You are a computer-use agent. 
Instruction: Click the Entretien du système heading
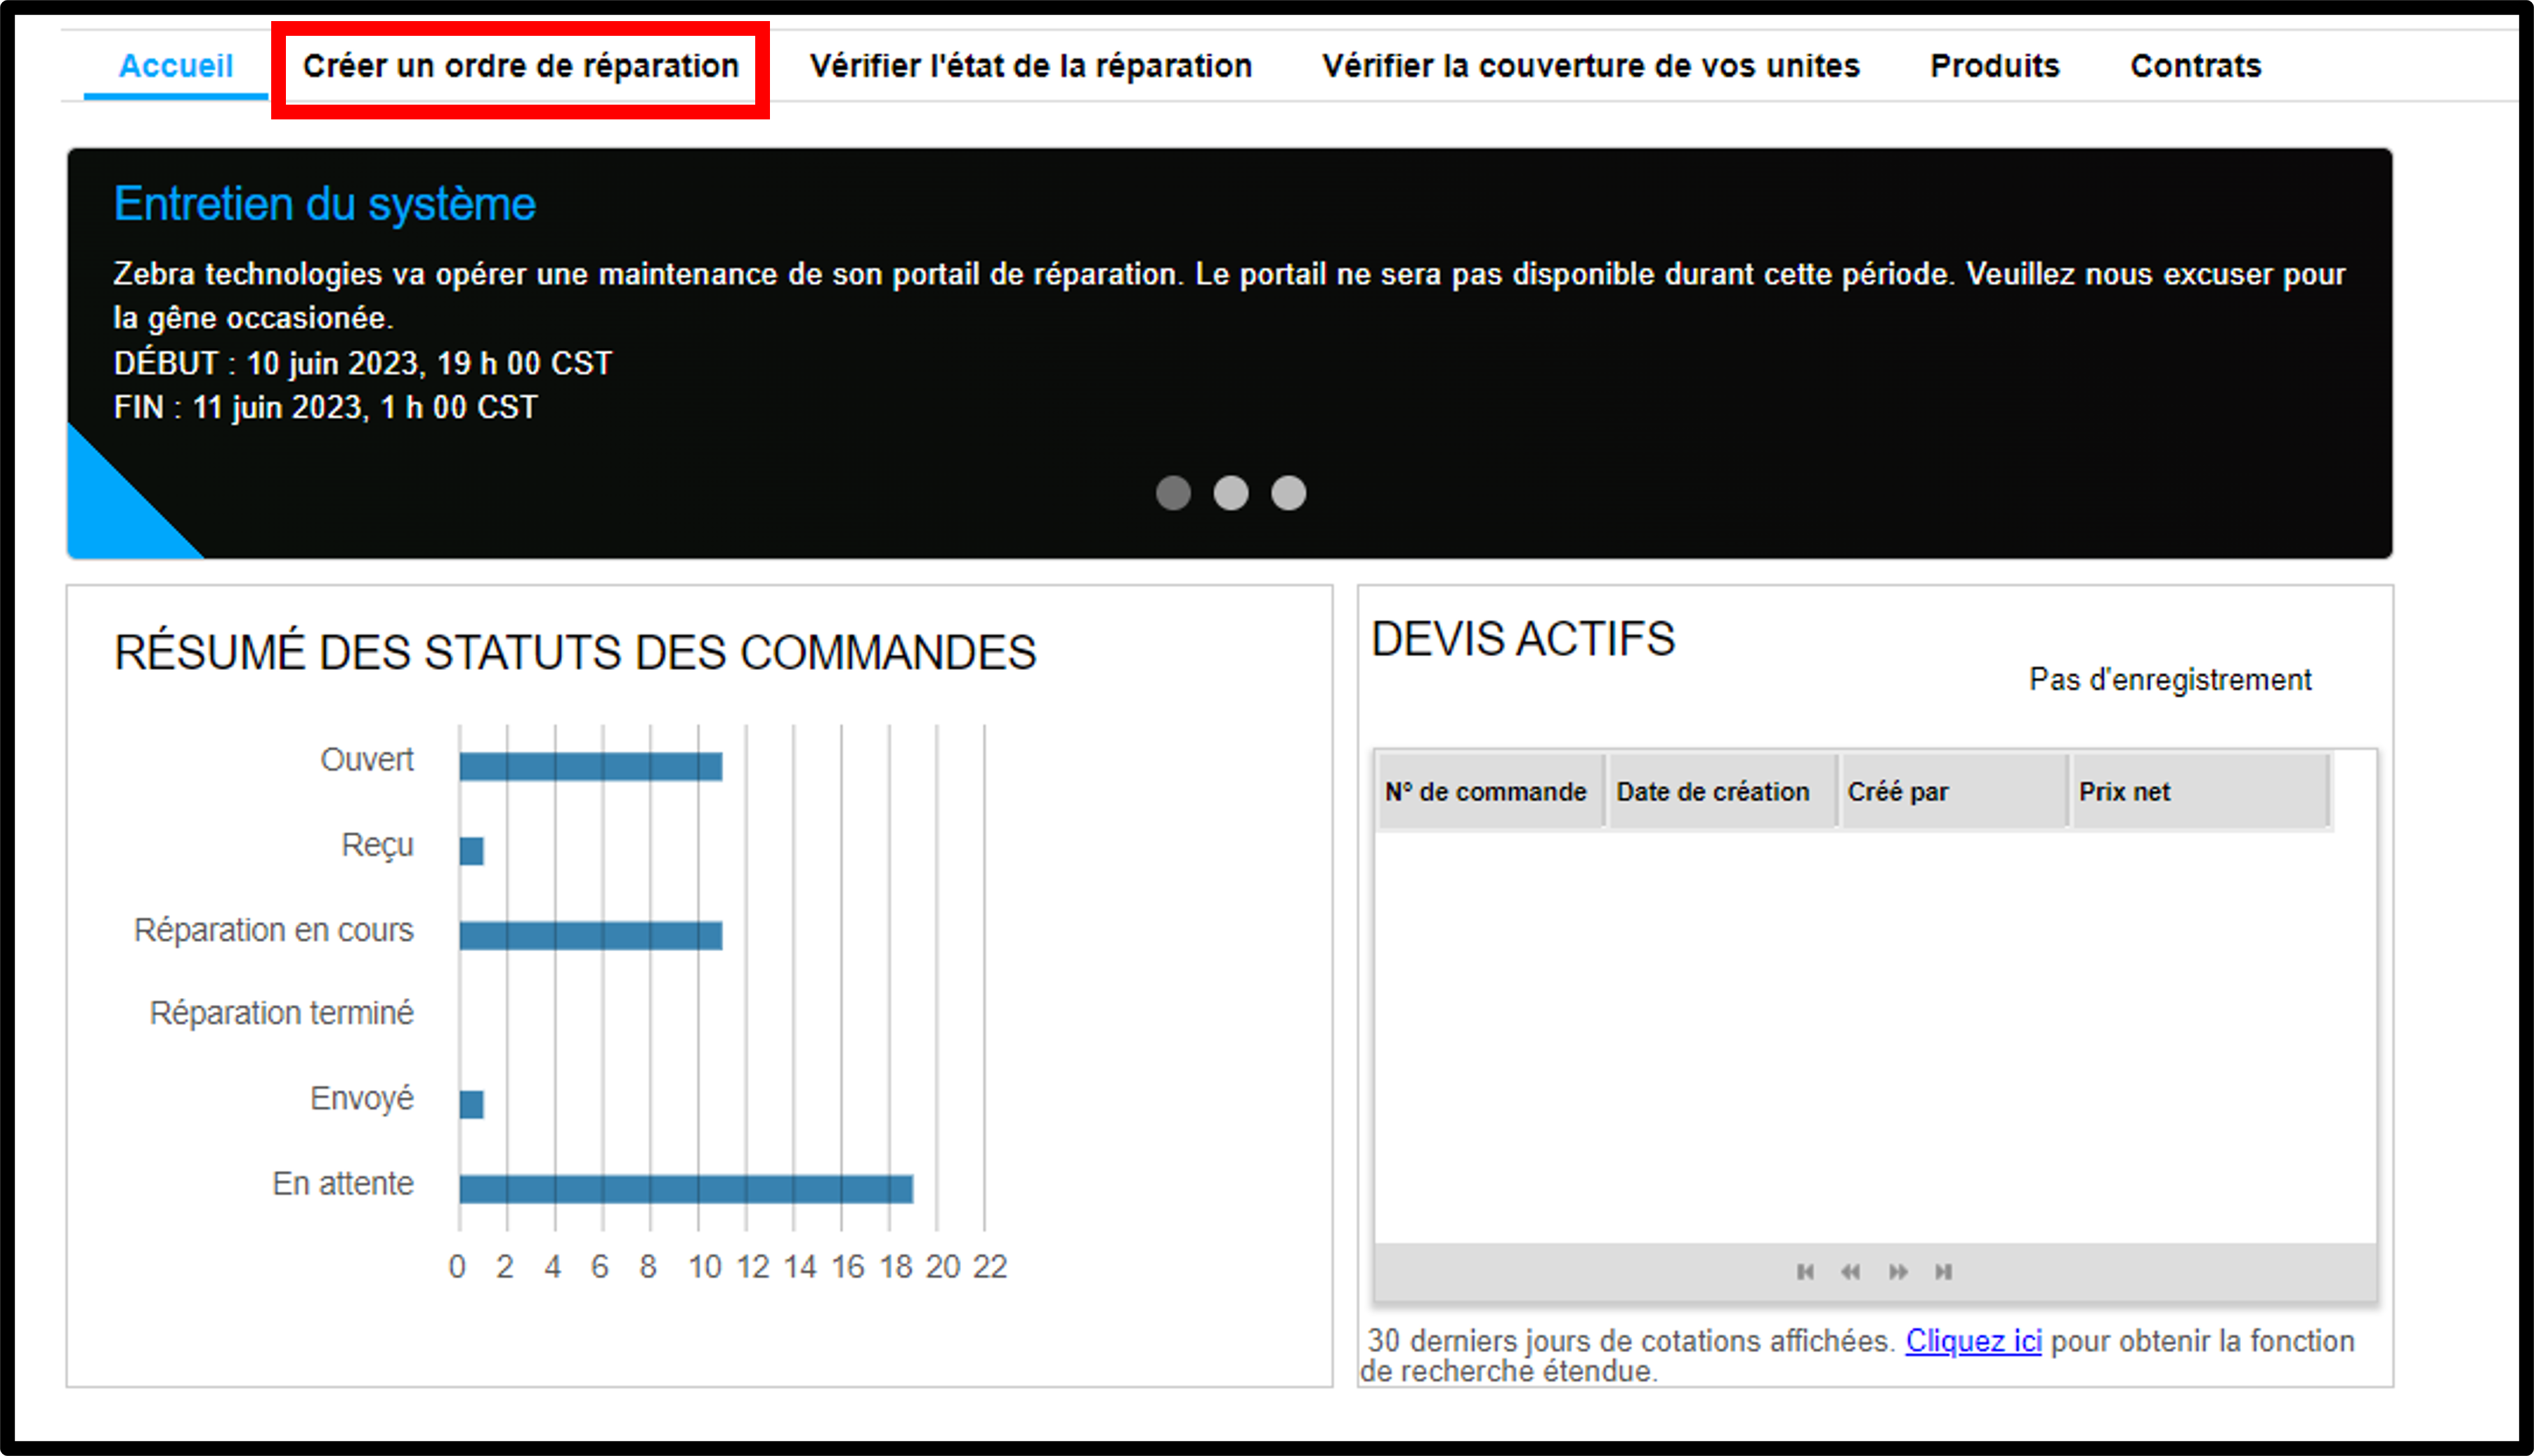(x=325, y=204)
